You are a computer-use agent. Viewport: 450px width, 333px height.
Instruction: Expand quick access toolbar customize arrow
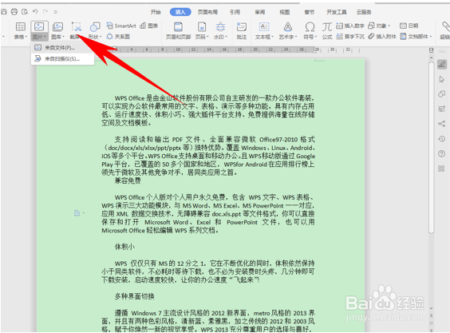(55, 12)
